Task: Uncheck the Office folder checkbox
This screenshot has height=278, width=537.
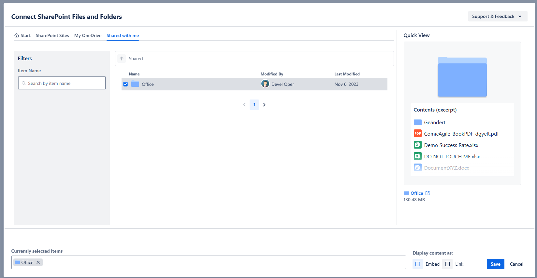Action: 125,84
